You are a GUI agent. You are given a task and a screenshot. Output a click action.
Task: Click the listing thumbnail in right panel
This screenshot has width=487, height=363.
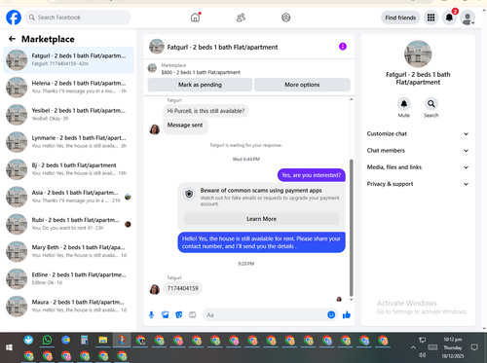pyautogui.click(x=418, y=54)
